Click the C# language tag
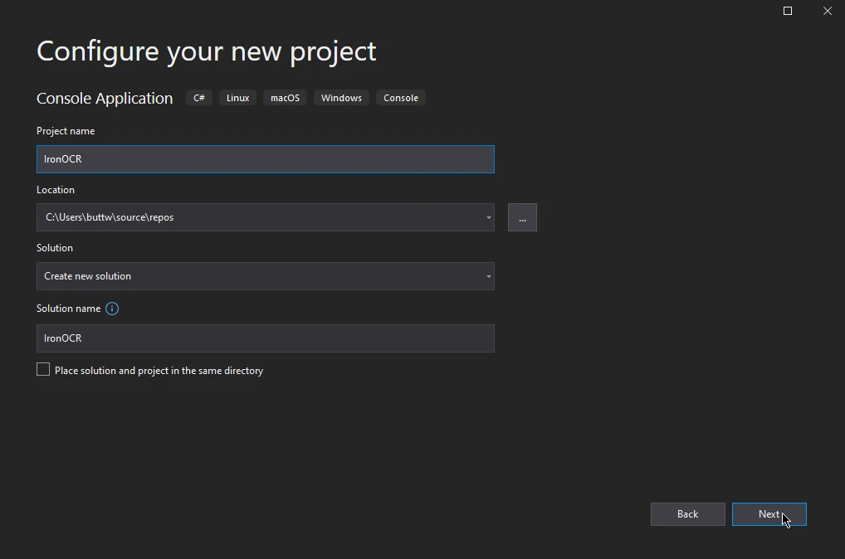 199,98
